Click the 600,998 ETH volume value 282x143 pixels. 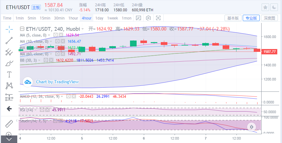click(143, 10)
